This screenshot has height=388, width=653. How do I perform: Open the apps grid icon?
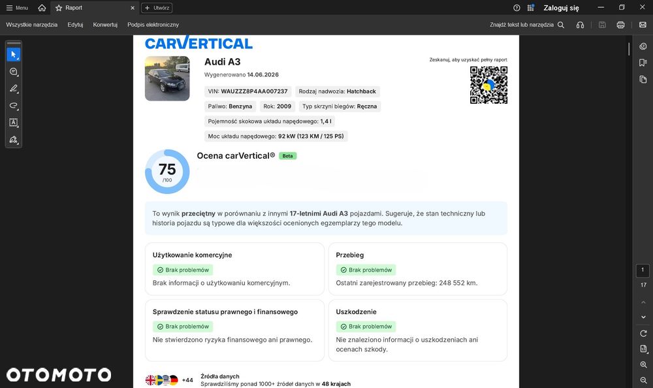coord(530,8)
